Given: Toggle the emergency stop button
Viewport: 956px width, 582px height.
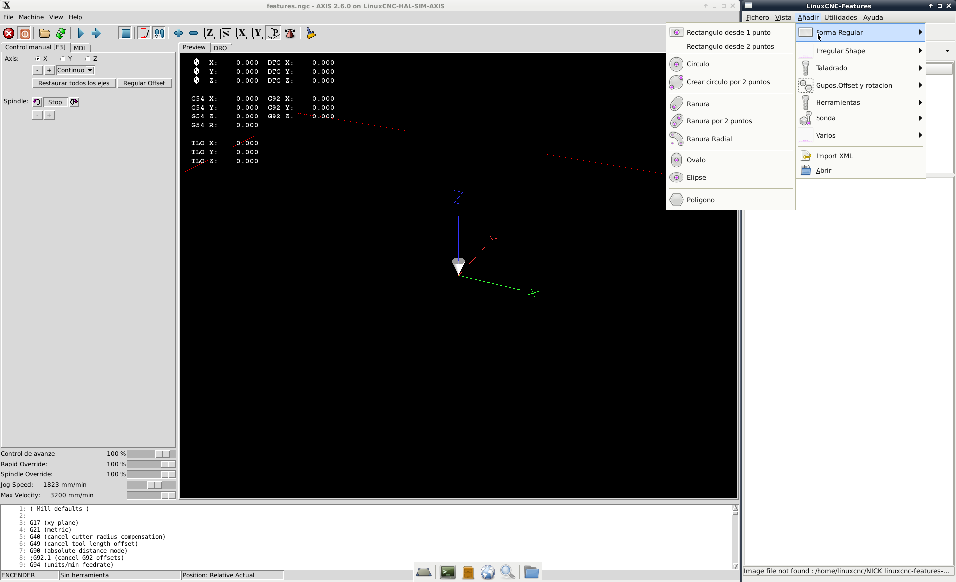Looking at the screenshot, I should pyautogui.click(x=9, y=33).
